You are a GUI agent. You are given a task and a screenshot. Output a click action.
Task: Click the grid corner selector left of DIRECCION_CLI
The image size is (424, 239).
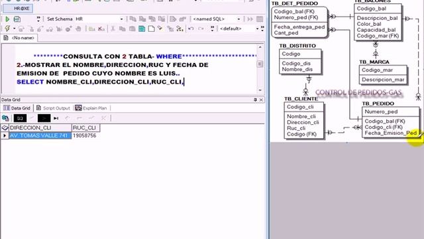coord(5,127)
